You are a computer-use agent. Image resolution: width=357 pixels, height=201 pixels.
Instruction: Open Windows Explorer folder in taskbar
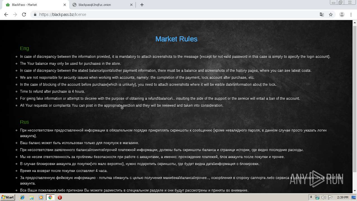pyautogui.click(x=32, y=197)
